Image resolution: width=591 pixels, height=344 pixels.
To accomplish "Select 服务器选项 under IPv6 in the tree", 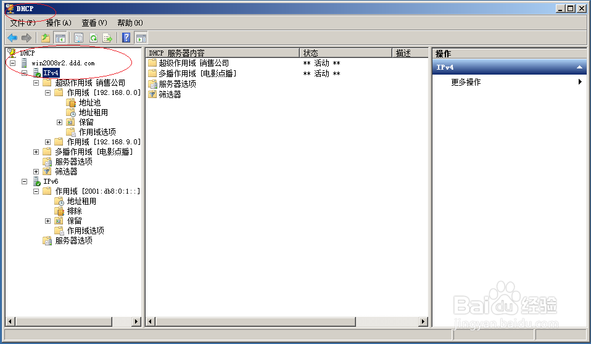I will coord(74,240).
